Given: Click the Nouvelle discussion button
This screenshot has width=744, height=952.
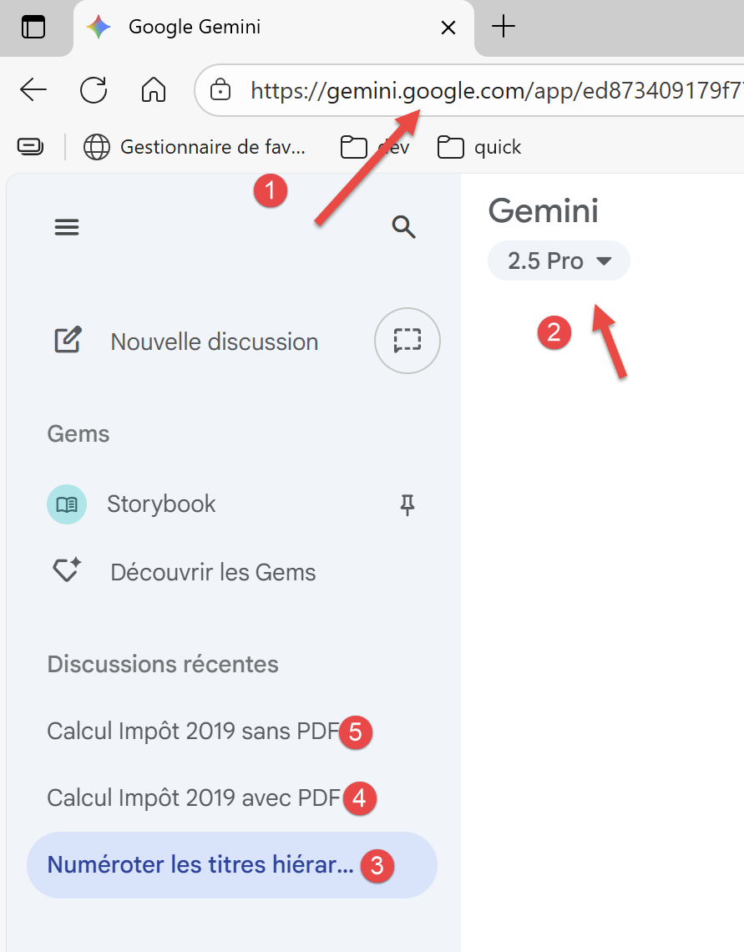Looking at the screenshot, I should click(x=214, y=342).
